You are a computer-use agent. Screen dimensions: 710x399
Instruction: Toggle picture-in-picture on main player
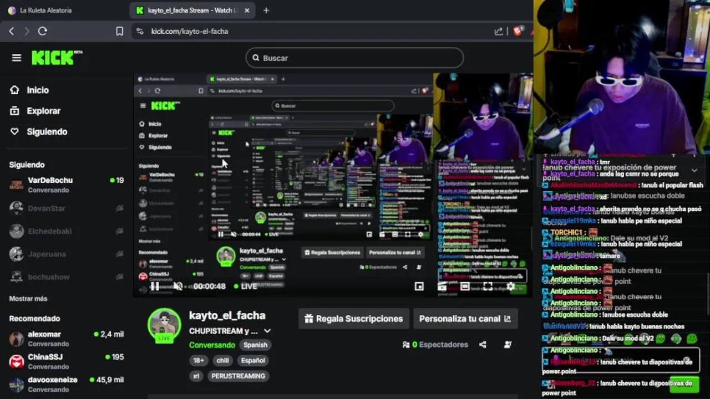419,287
